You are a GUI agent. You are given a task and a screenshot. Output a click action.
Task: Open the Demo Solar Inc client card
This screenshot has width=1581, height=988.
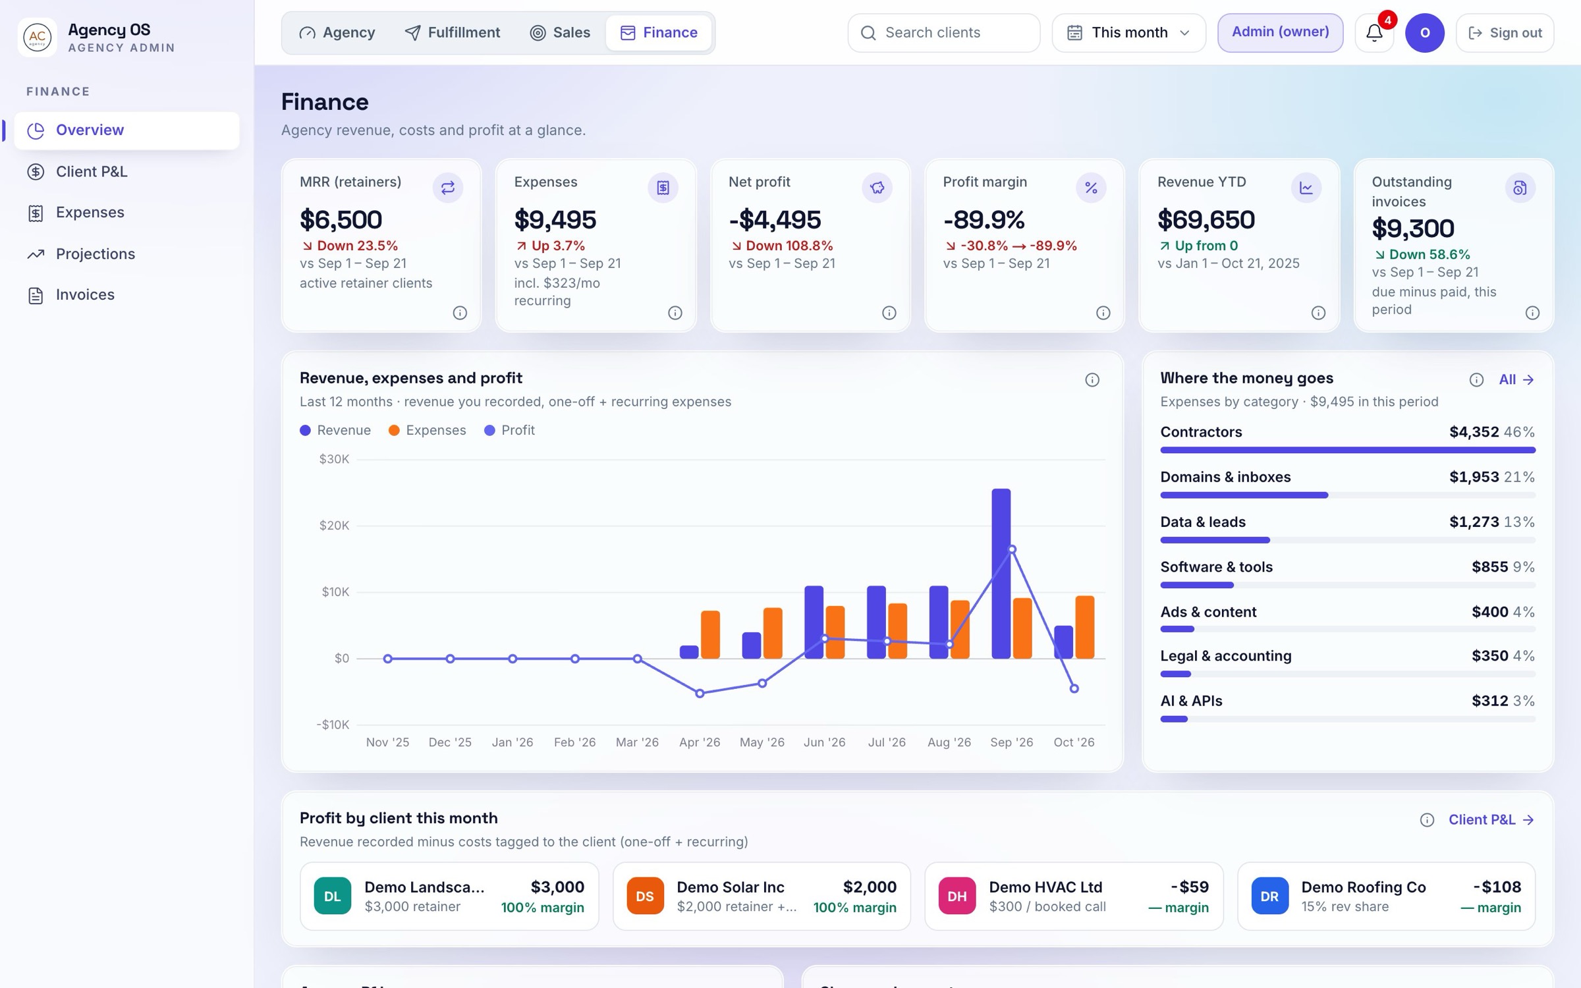(x=762, y=896)
